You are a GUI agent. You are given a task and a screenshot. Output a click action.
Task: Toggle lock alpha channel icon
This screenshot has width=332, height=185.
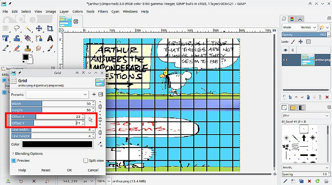click(x=308, y=42)
